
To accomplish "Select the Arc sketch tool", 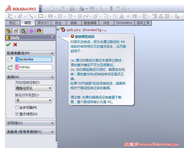I will coord(70,16).
